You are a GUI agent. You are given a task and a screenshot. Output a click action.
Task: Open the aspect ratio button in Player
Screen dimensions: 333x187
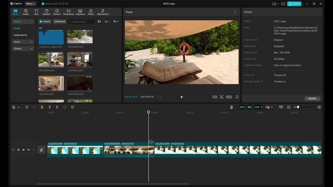229,97
